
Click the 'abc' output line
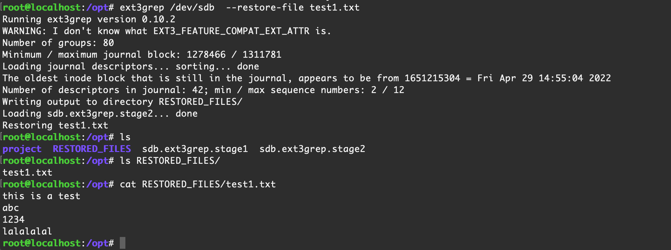tap(11, 208)
